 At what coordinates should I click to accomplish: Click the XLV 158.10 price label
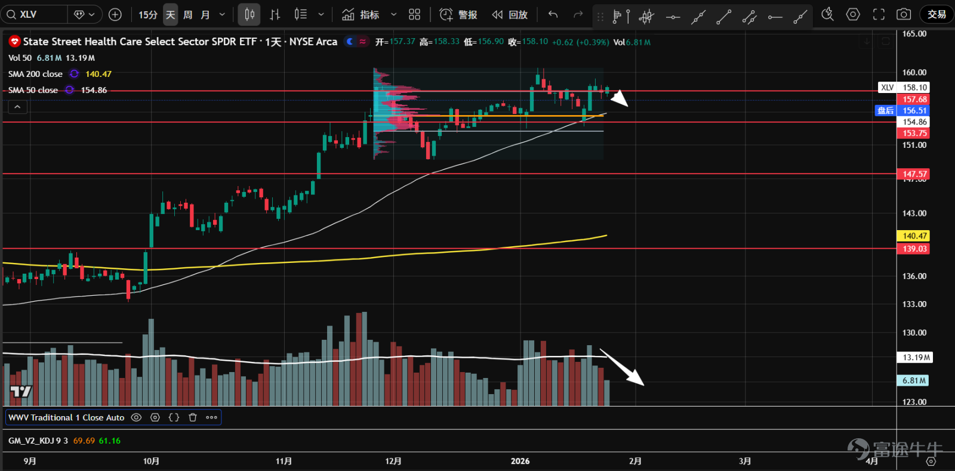904,88
